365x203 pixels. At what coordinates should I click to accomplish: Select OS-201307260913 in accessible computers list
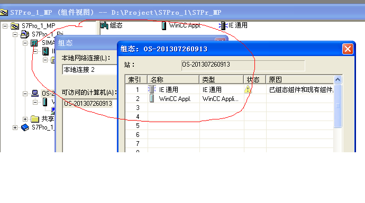(88, 104)
